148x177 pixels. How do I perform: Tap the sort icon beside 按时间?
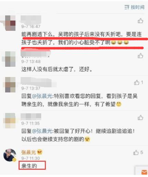127,8
